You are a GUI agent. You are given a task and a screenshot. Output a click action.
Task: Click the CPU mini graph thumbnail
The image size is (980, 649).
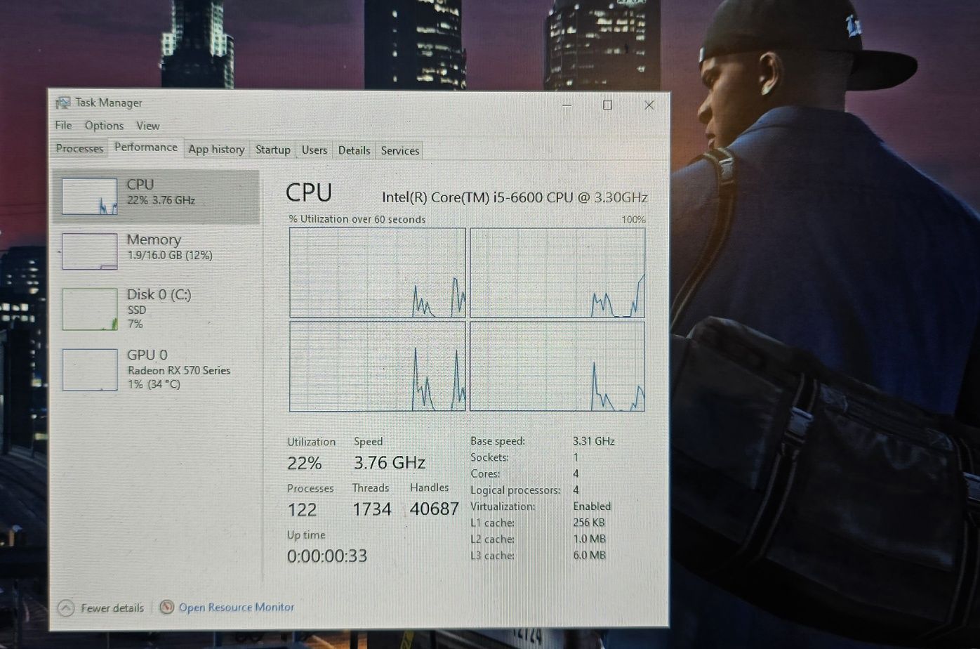point(90,196)
